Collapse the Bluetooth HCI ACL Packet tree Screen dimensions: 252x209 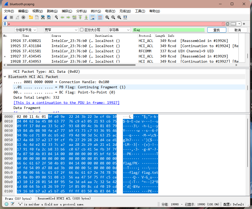click(x=5, y=77)
